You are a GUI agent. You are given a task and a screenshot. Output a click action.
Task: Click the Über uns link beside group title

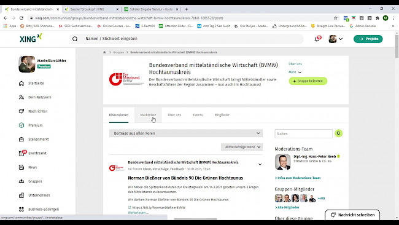pyautogui.click(x=295, y=64)
